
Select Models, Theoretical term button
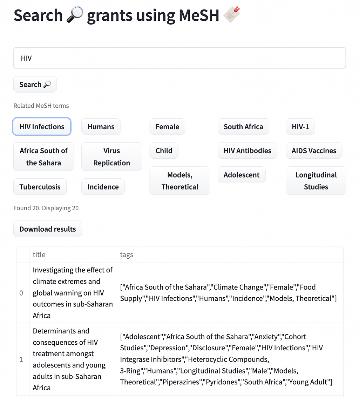click(x=180, y=181)
